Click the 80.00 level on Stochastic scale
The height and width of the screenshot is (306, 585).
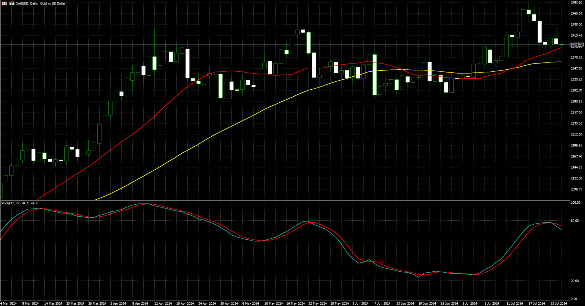pyautogui.click(x=575, y=221)
